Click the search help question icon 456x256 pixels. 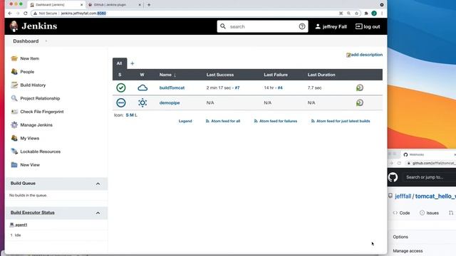302,26
